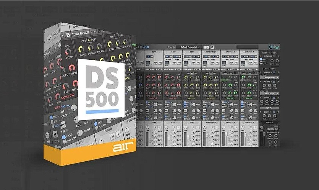Select the SAMPLER 1 channel header tab
319x190 pixels.
pyautogui.click(x=230, y=52)
